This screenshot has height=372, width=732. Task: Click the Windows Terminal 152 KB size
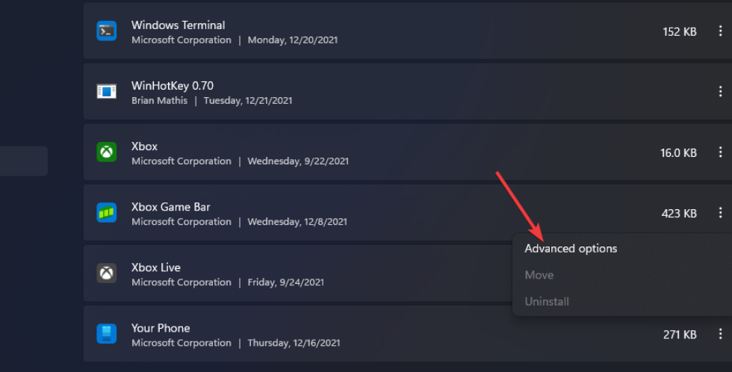680,32
